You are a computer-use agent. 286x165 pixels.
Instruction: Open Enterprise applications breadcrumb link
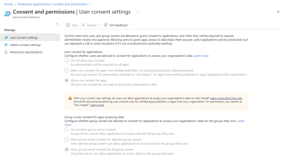tap(52, 4)
